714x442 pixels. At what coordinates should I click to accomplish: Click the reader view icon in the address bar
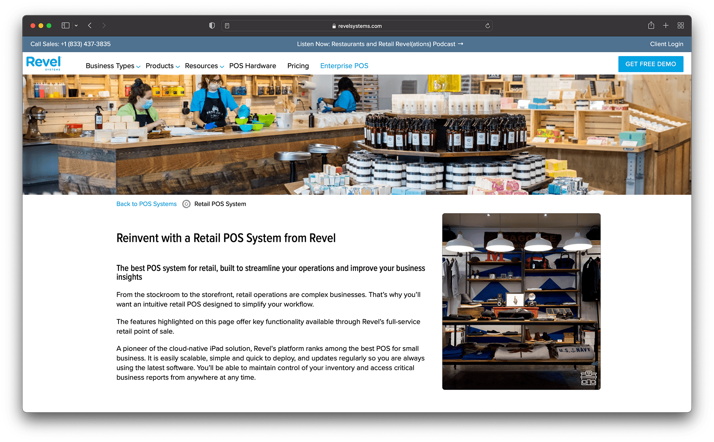click(x=227, y=25)
